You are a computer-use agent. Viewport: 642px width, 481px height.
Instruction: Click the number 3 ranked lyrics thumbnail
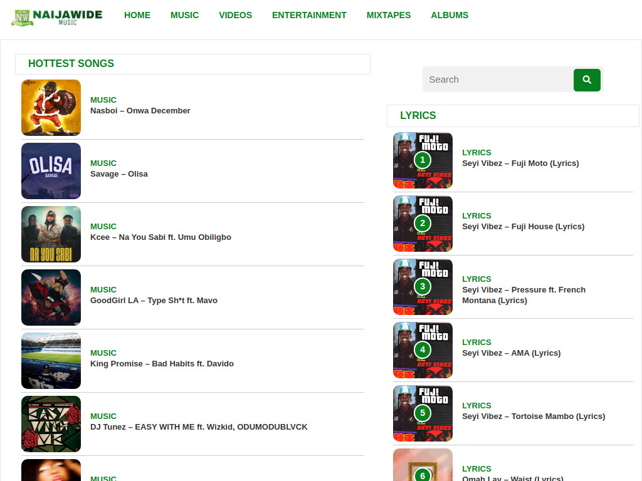point(423,287)
